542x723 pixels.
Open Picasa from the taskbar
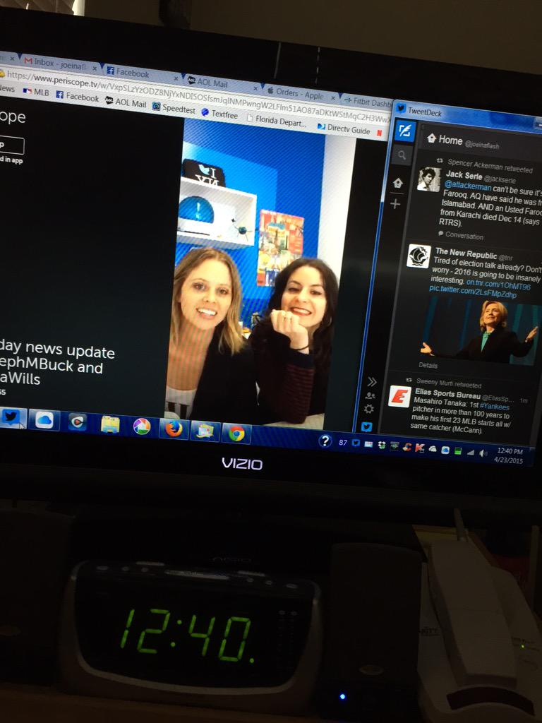142,426
